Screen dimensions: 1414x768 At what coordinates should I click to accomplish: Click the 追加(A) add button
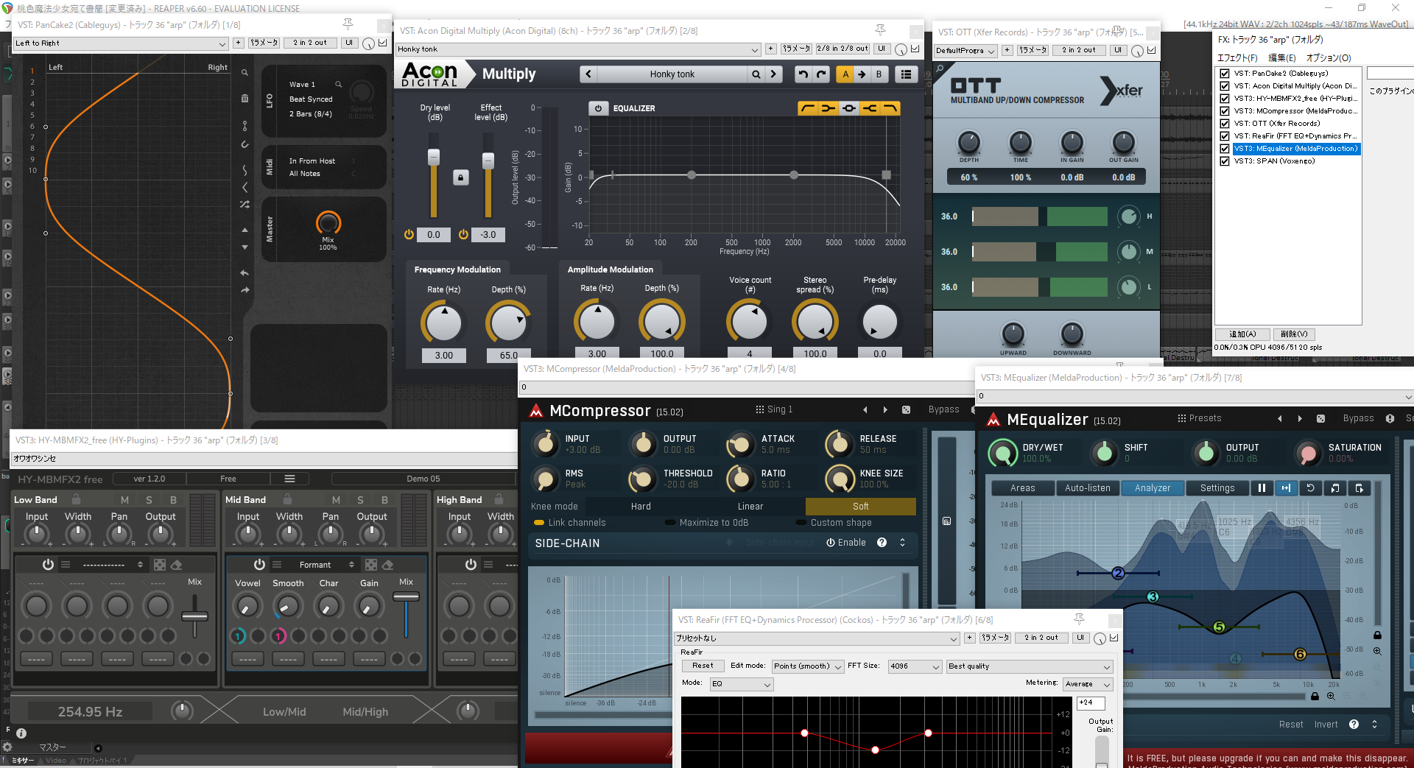pyautogui.click(x=1242, y=334)
